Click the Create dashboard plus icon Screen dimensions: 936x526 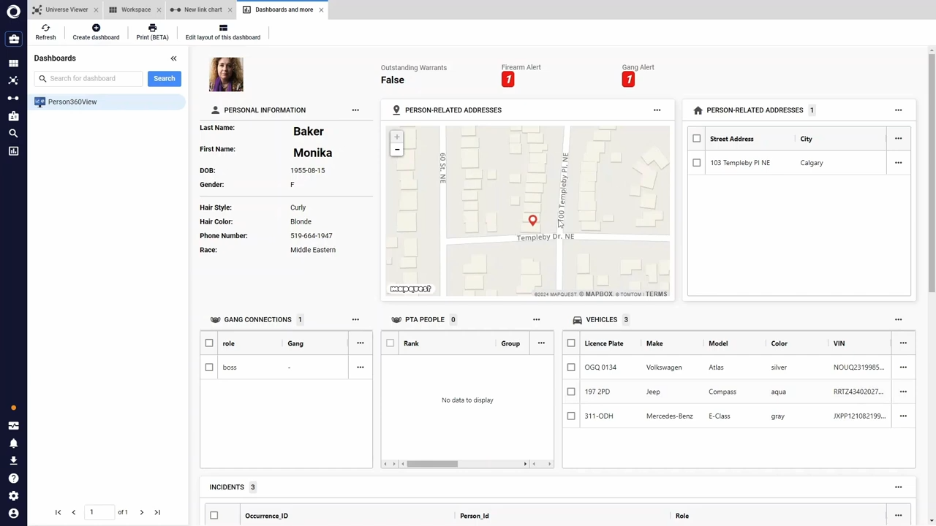[96, 28]
